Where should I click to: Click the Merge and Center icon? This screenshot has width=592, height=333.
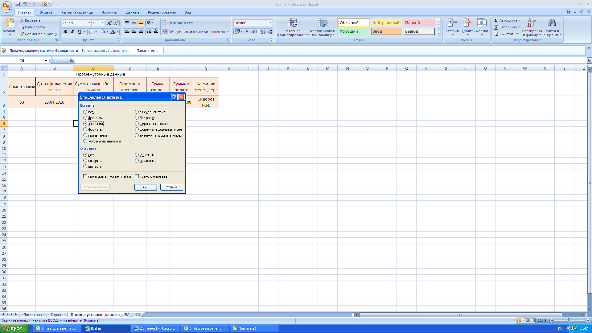[x=165, y=32]
